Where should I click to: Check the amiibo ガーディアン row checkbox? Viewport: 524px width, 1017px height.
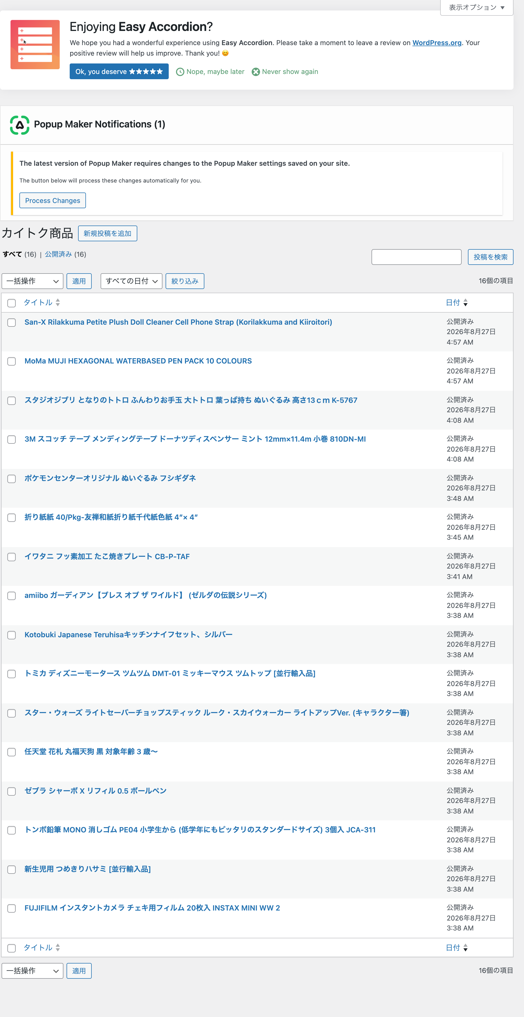[12, 596]
